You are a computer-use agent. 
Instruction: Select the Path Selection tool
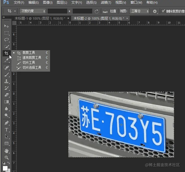(x=7, y=136)
